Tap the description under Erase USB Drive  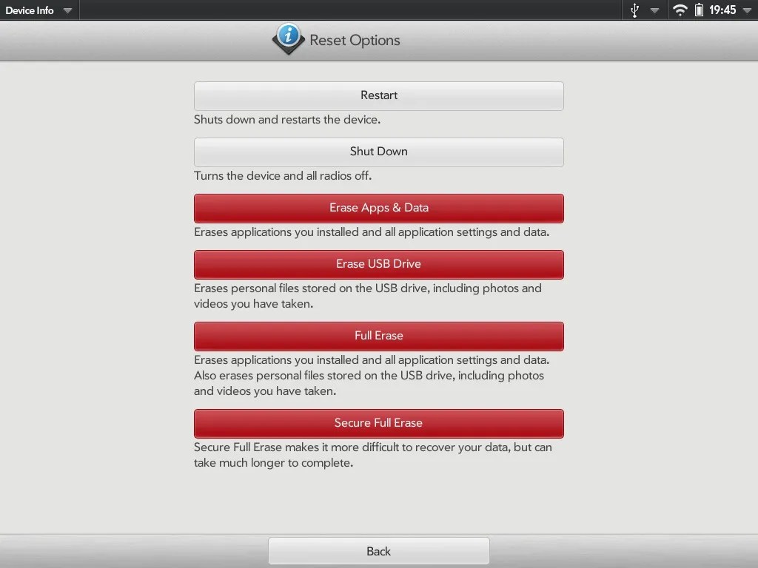point(368,296)
